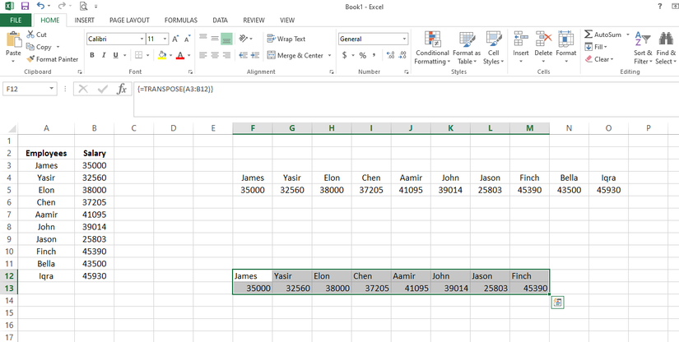Open the General number format dropdown
The height and width of the screenshot is (342, 679).
pyautogui.click(x=404, y=39)
